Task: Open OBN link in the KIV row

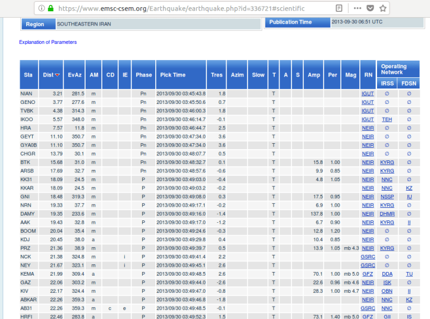Action: coord(387,291)
